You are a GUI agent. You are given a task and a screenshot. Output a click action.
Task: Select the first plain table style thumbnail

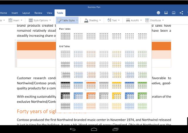(65, 36)
